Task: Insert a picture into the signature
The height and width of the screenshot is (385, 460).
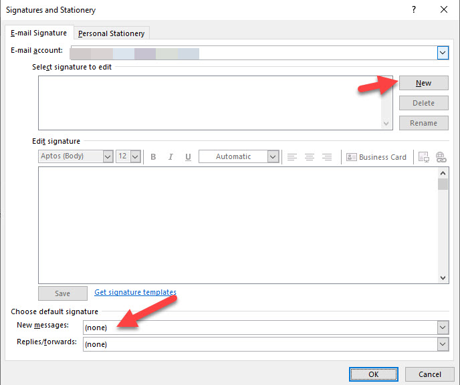Action: pyautogui.click(x=424, y=157)
